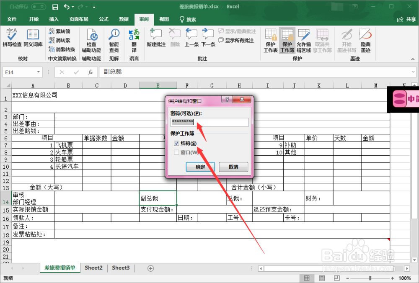Convert simplified to traditional (简转繁)
Viewport: 419px width, 283px height.
click(59, 40)
